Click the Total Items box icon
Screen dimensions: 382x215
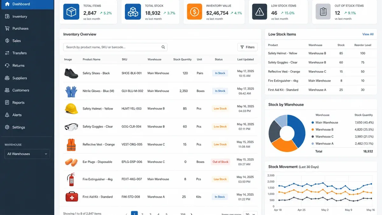click(71, 12)
